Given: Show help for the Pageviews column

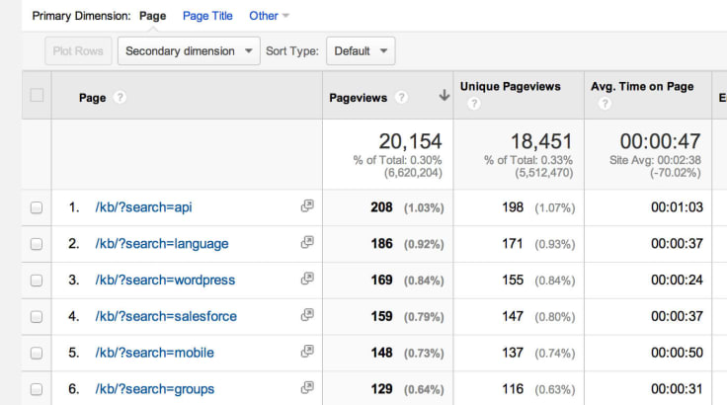Looking at the screenshot, I should 401,98.
